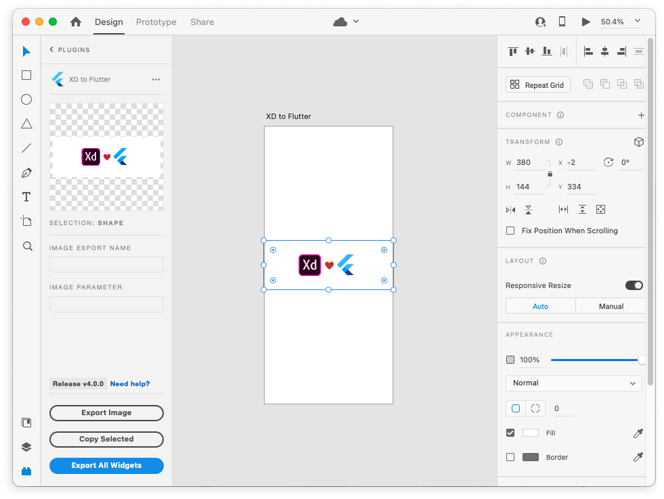Image resolution: width=664 pixels, height=499 pixels.
Task: Activate the Line tool
Action: click(26, 148)
